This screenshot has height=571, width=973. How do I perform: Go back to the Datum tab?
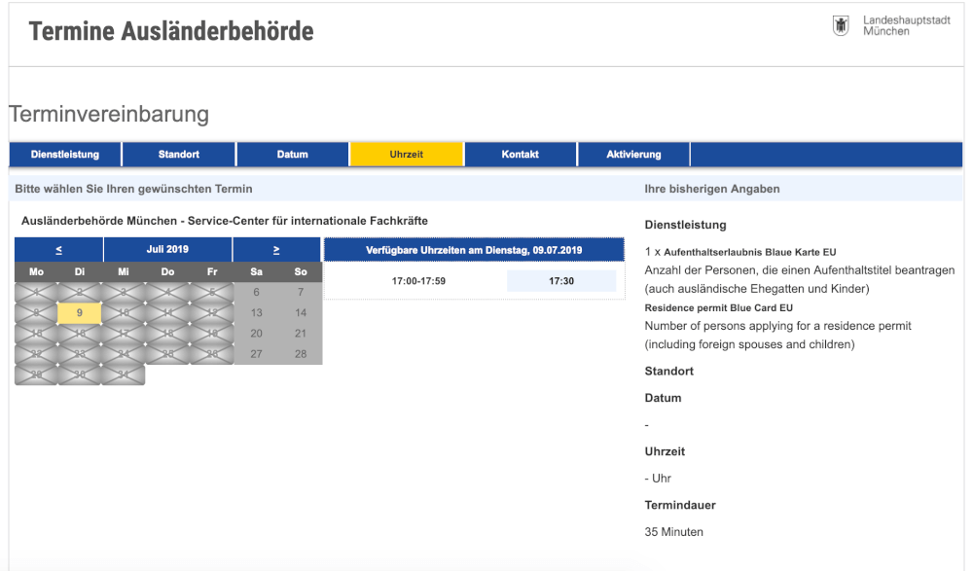click(292, 155)
